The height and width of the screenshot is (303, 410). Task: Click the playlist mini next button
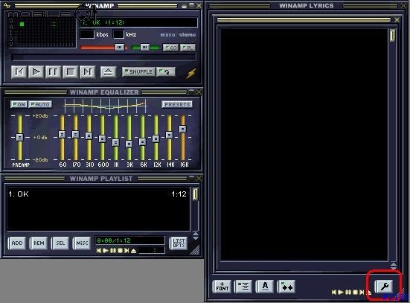(x=126, y=251)
